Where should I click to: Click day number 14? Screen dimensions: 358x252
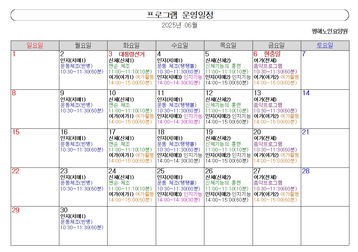point(306,93)
